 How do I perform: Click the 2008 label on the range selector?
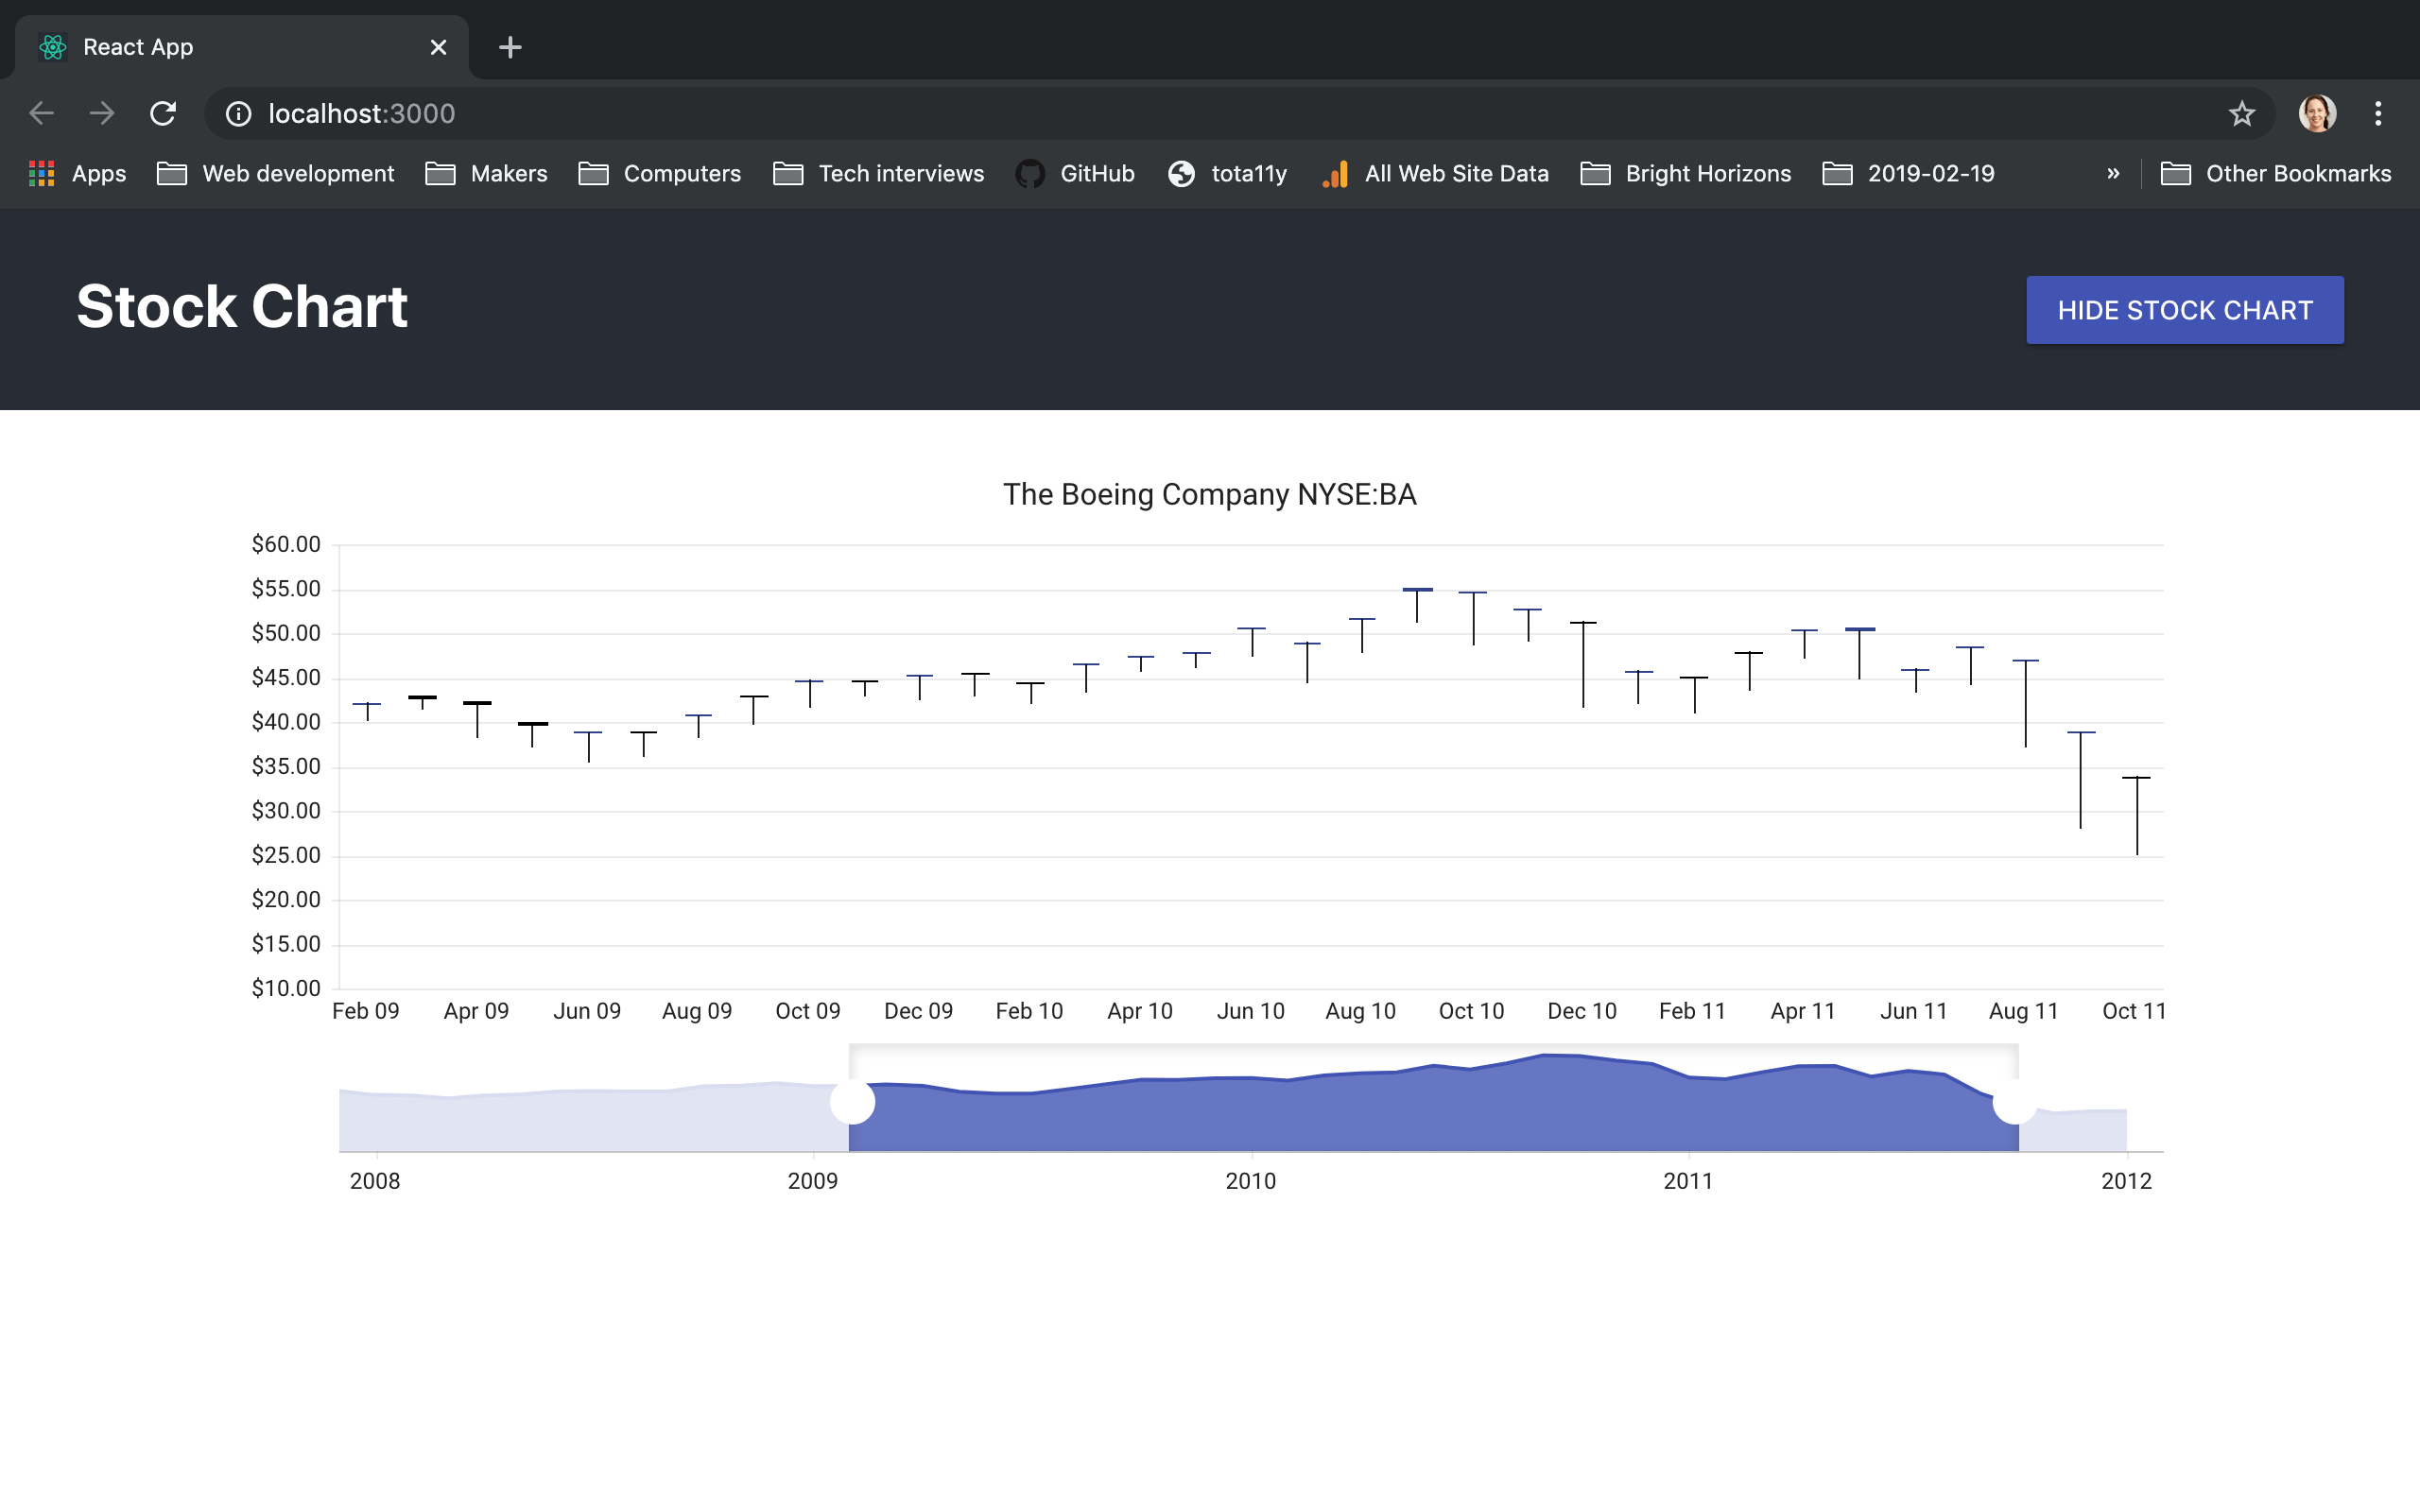pos(375,1181)
